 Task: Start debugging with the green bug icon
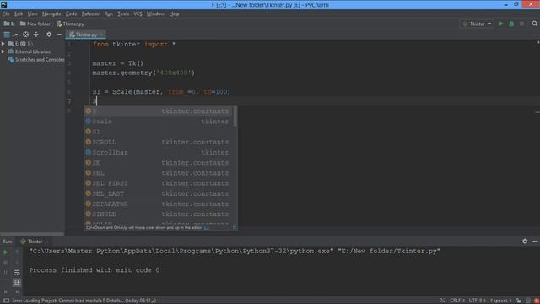511,24
